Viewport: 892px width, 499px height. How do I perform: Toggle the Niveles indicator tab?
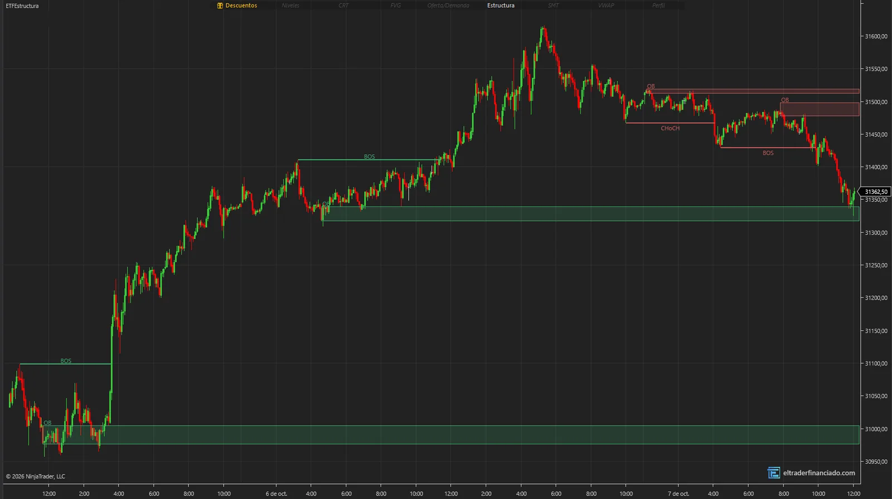pos(290,6)
